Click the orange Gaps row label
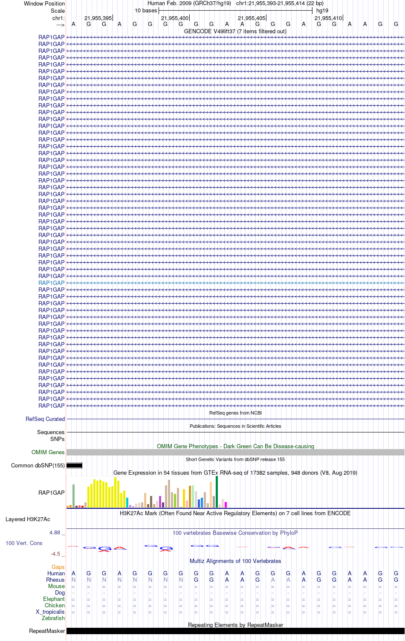 (x=58, y=567)
